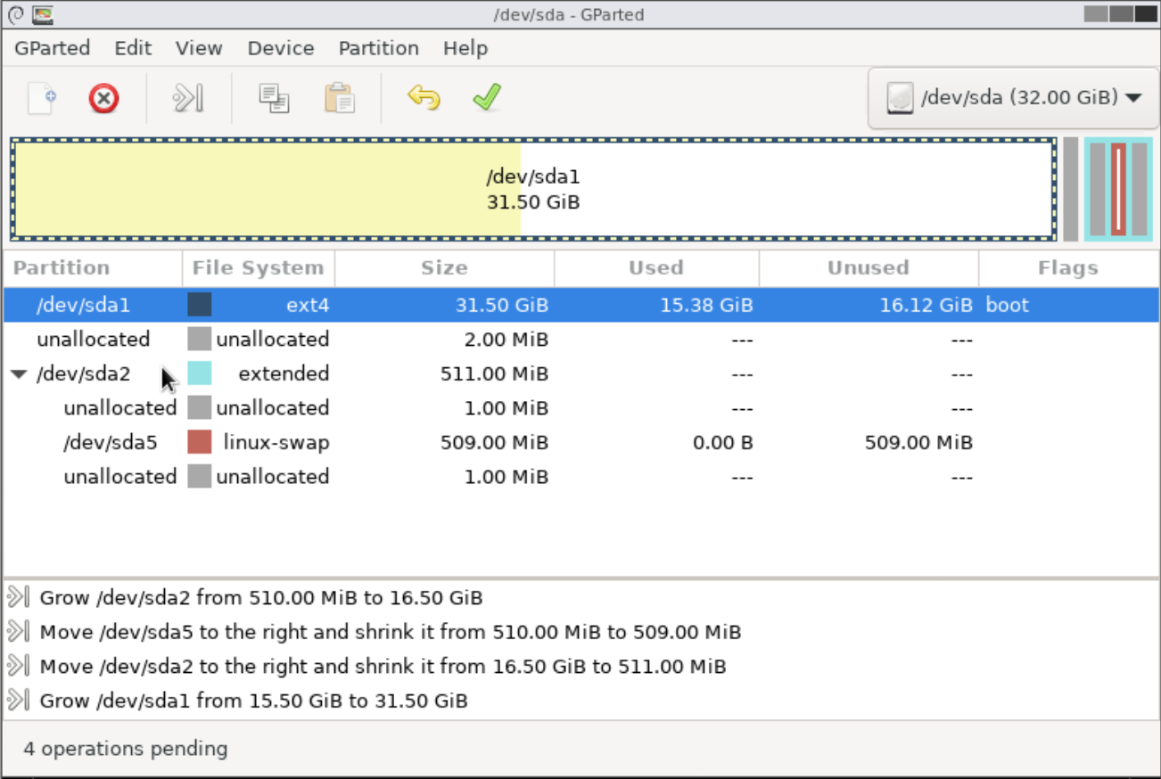Open the Device menu
Screen dimensions: 1161x779
click(281, 48)
